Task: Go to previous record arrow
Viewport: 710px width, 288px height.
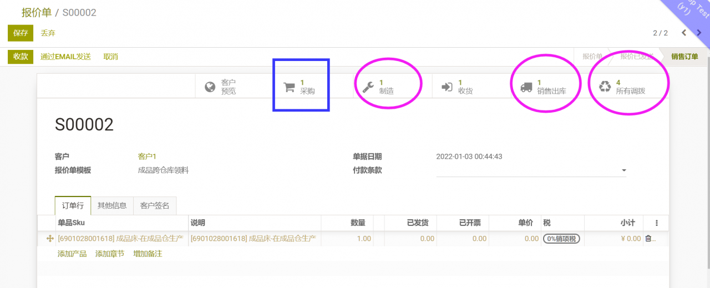Action: (x=684, y=33)
